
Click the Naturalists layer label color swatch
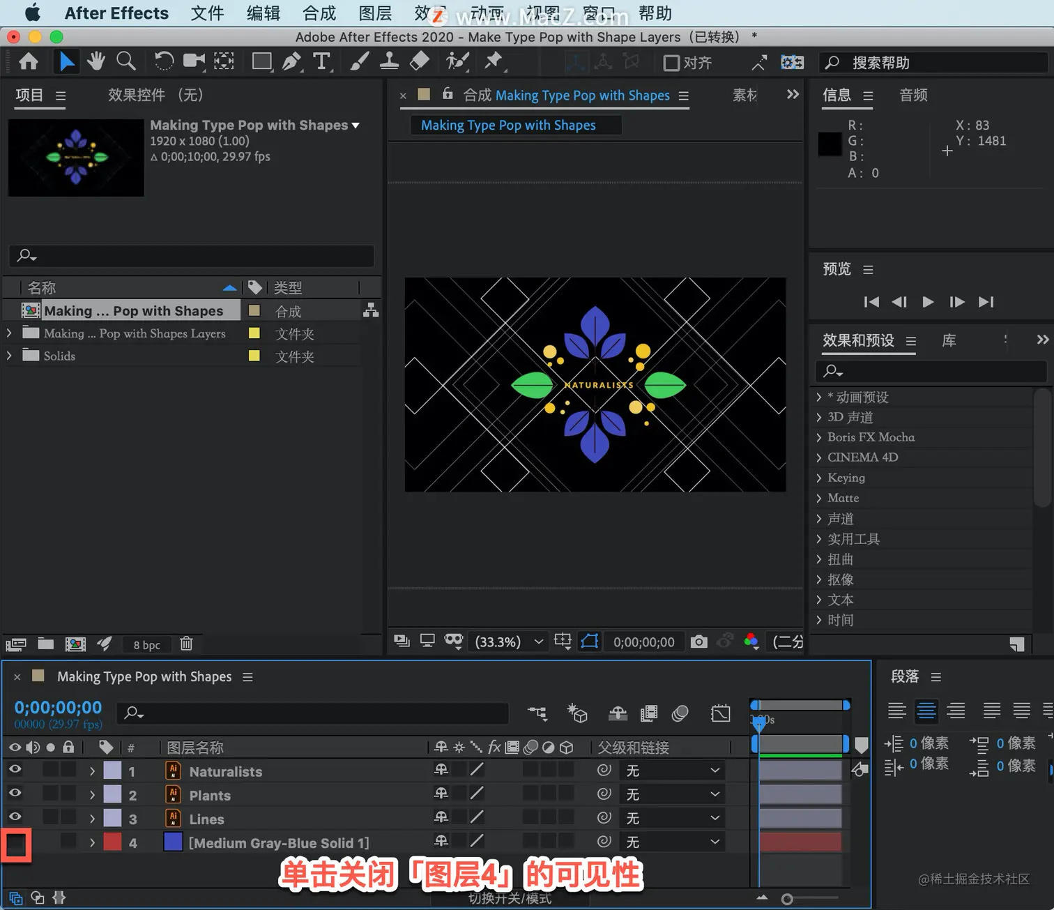tap(112, 771)
